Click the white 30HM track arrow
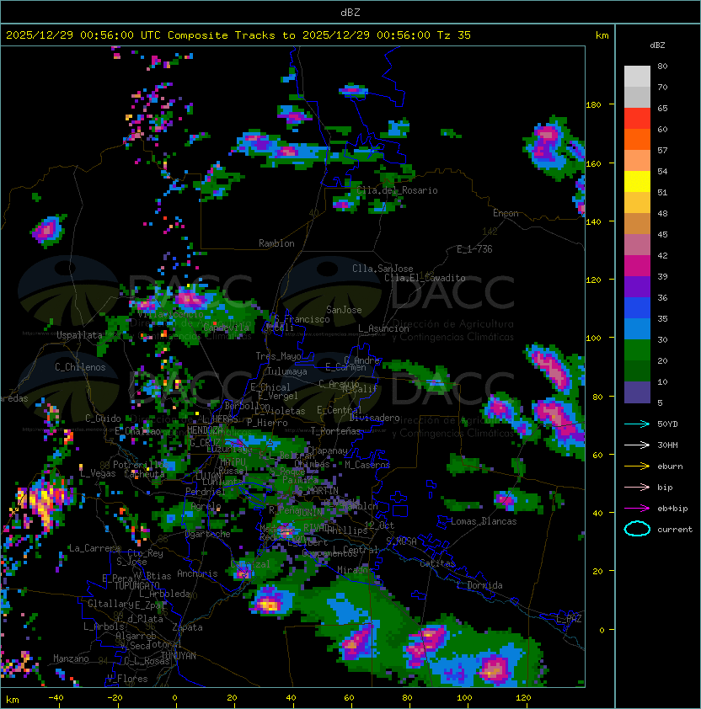This screenshot has height=709, width=701. [637, 445]
